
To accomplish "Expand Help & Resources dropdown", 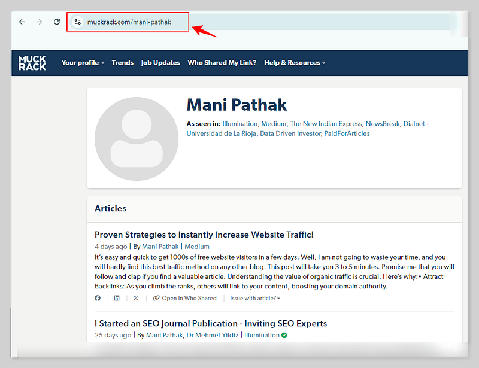I will pyautogui.click(x=295, y=63).
